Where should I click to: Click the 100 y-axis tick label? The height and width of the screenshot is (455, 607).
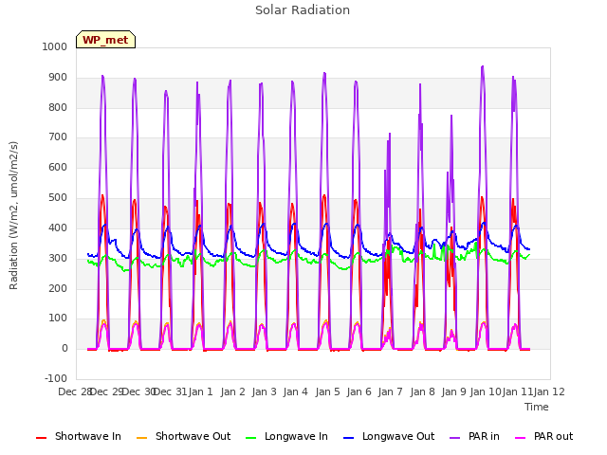58,318
